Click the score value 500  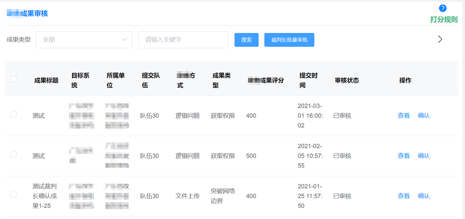click(x=251, y=156)
